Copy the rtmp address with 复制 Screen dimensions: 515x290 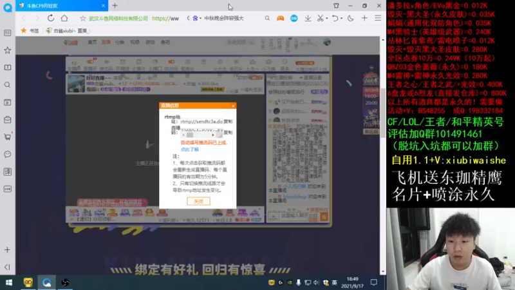click(228, 121)
